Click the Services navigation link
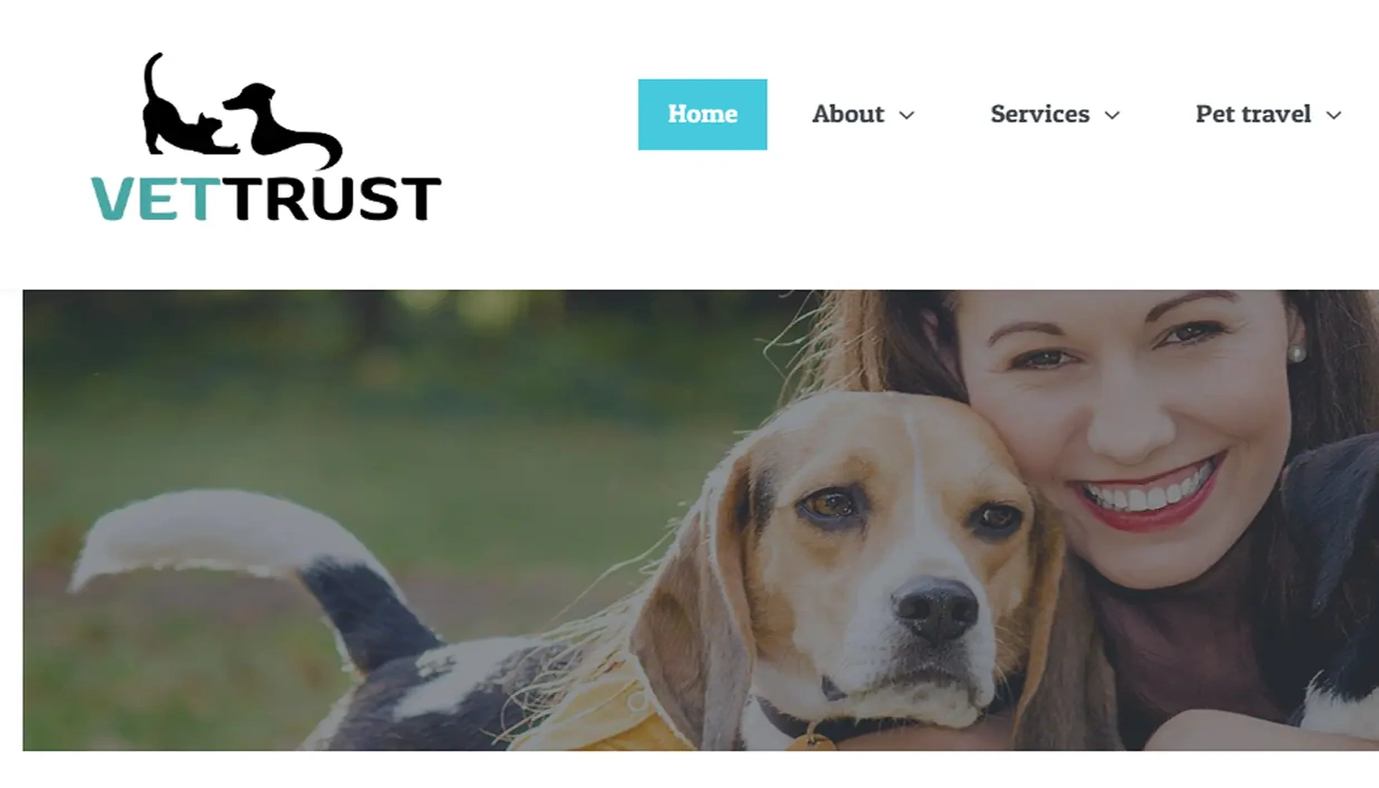The width and height of the screenshot is (1379, 788). pyautogui.click(x=1040, y=114)
